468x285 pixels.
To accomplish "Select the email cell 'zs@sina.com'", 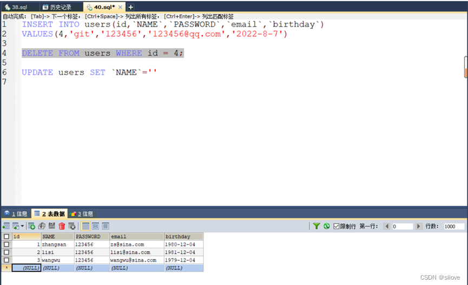I will pos(137,244).
